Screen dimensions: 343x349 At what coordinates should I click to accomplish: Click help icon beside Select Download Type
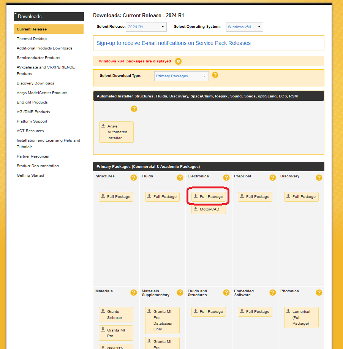coord(215,75)
